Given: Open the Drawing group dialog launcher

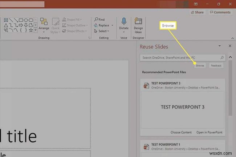Looking at the screenshot, I should (x=89, y=38).
